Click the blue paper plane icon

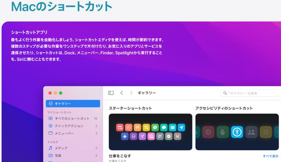(x=181, y=128)
